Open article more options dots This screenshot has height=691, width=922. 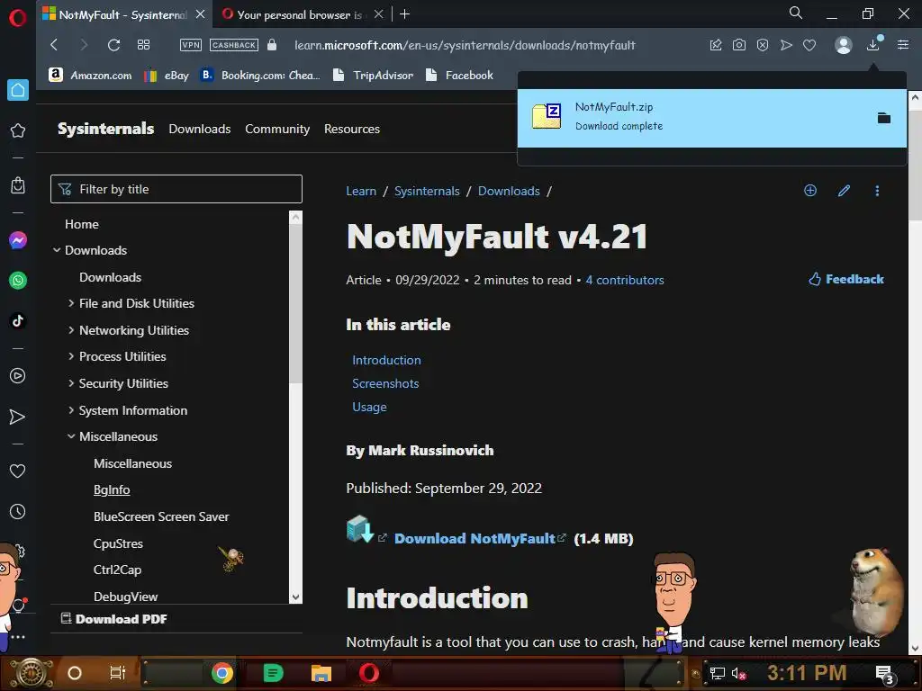pos(877,191)
